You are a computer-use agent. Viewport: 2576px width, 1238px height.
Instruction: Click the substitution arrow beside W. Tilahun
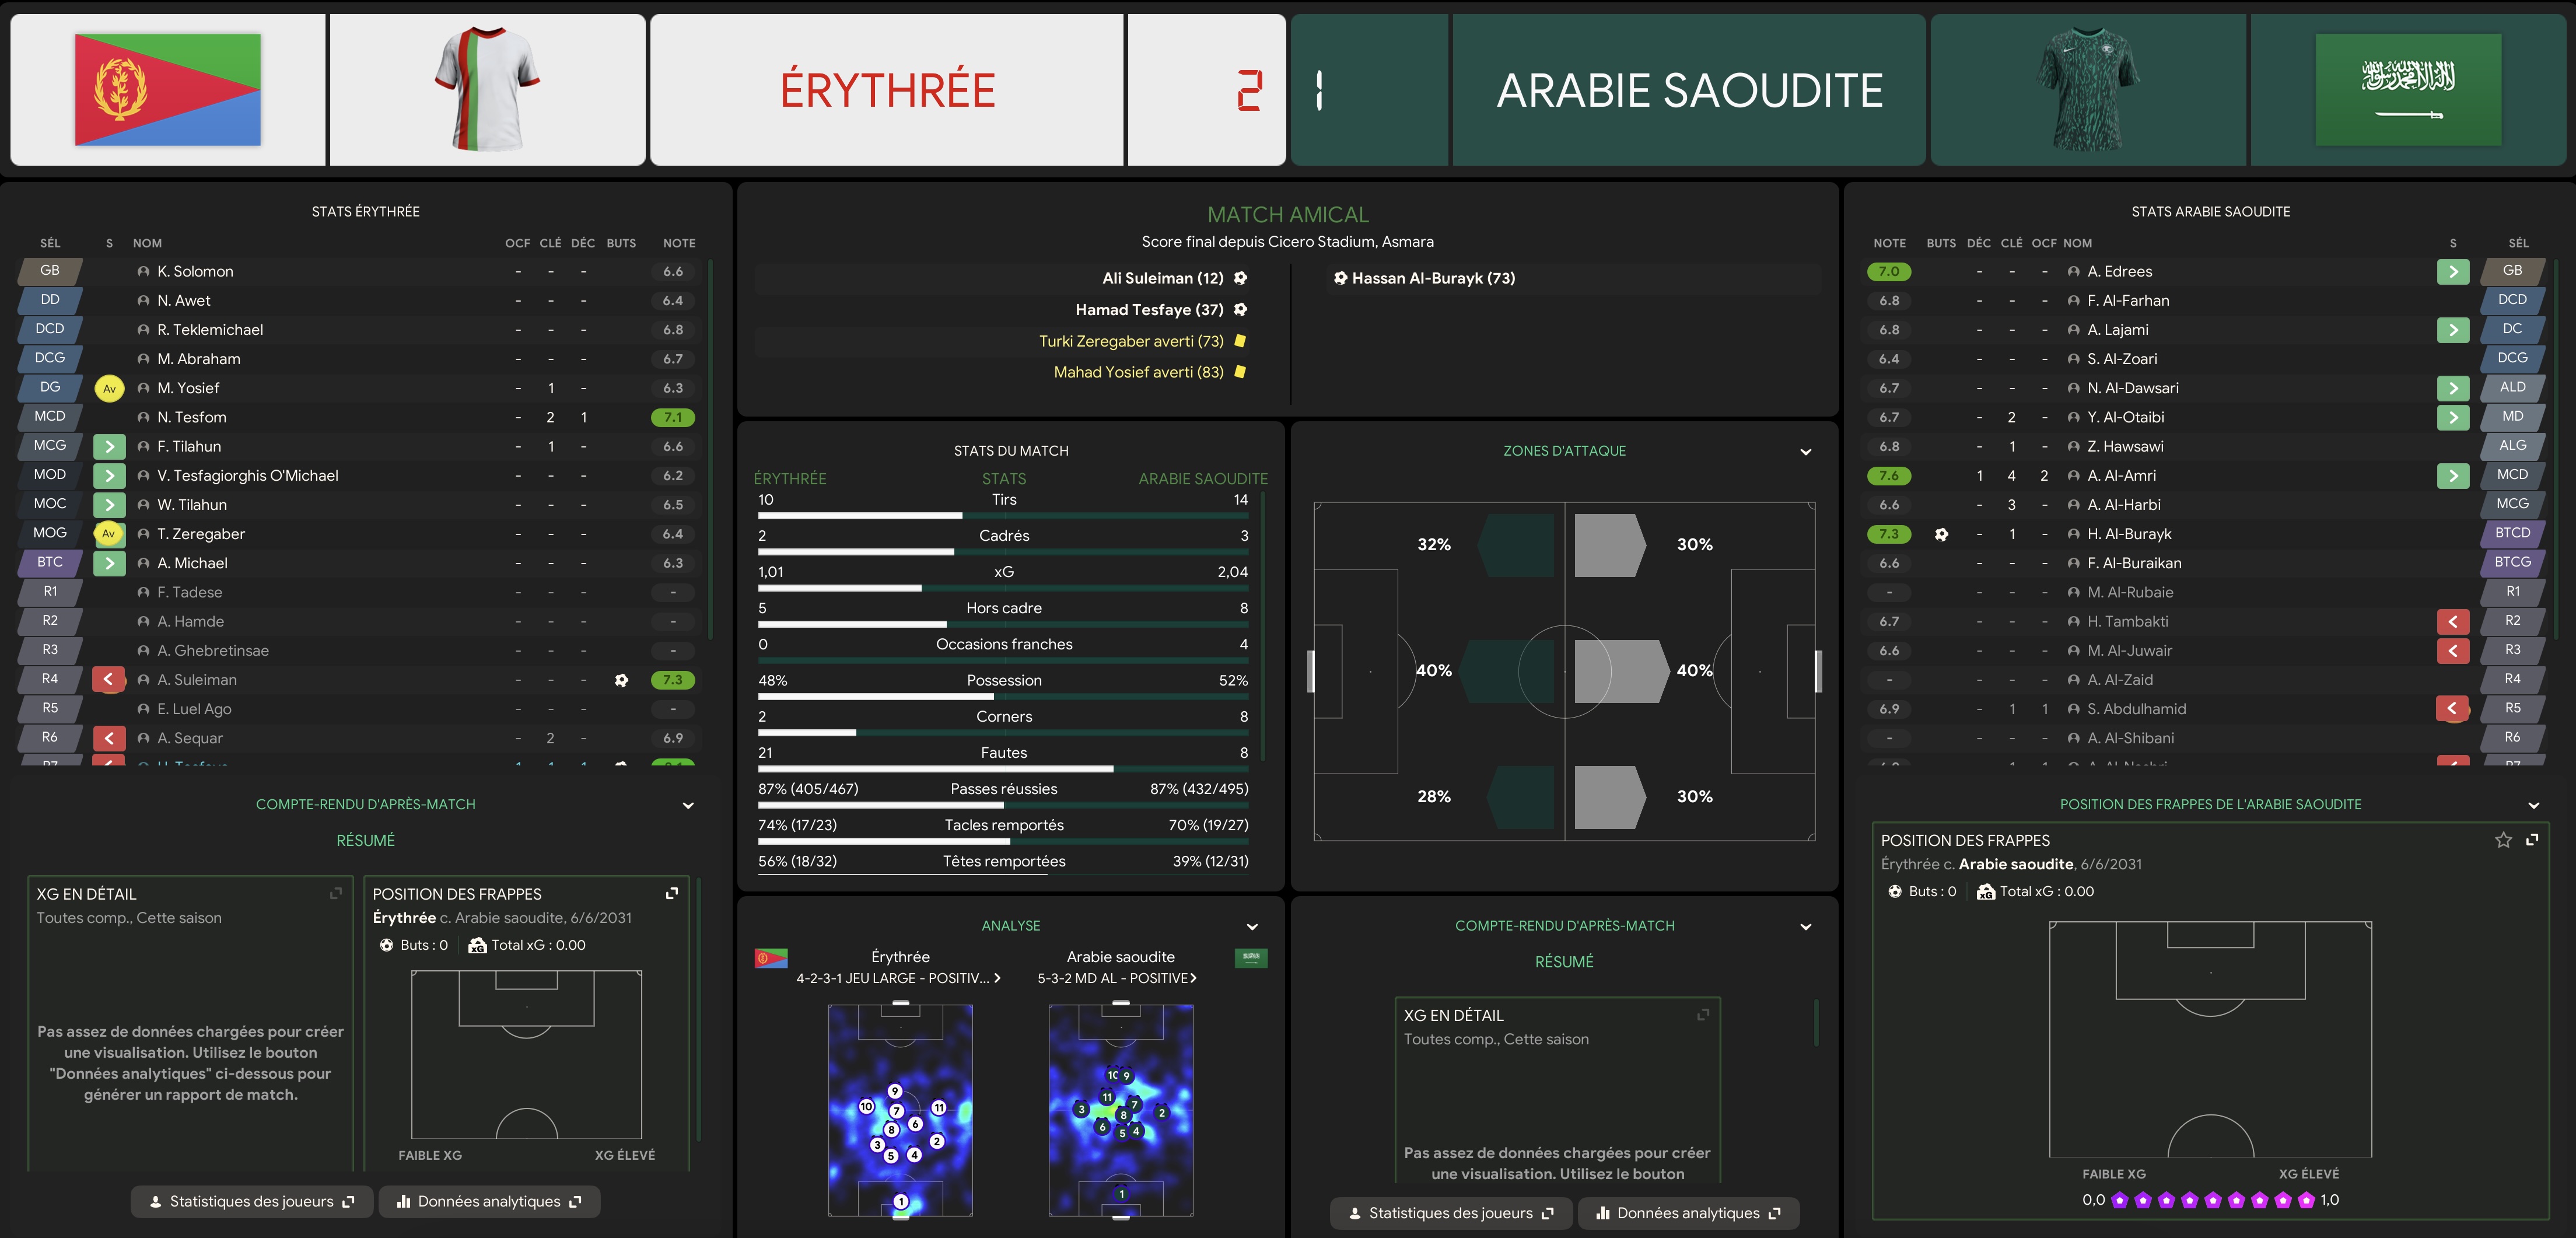point(109,505)
